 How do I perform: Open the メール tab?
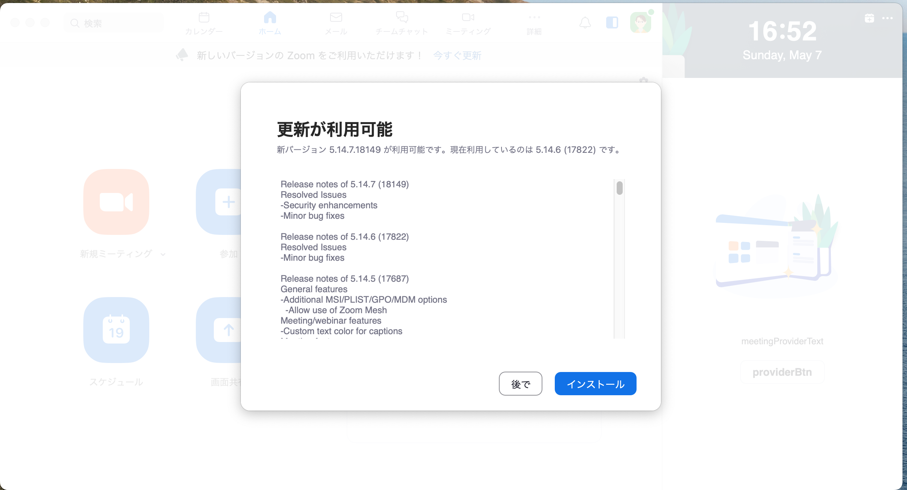point(336,24)
